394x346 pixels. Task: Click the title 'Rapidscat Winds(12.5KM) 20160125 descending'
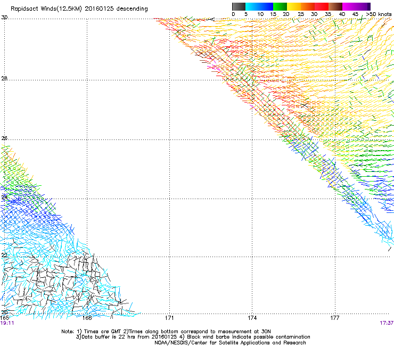(79, 9)
